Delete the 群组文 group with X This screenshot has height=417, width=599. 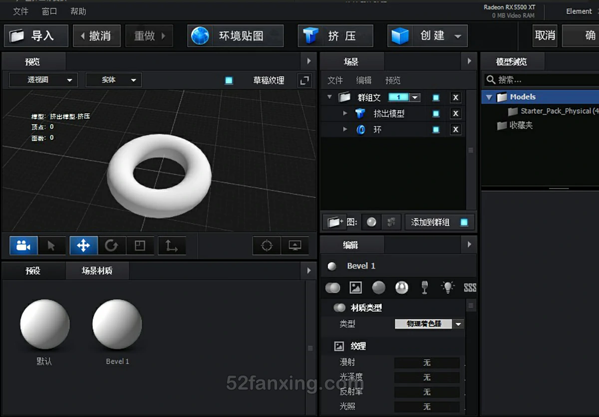[455, 98]
